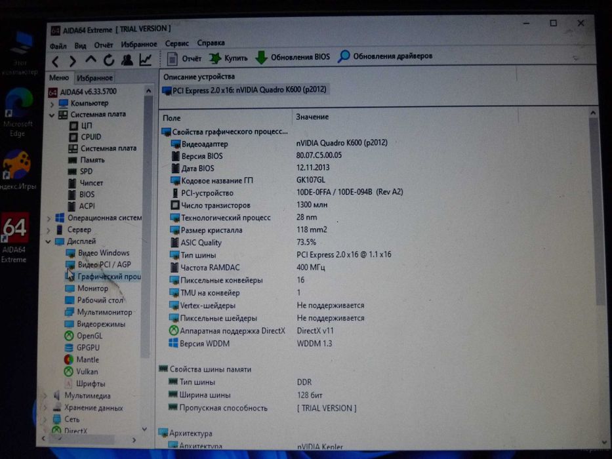Select AIDA64 v6.33.5700 root item

(x=83, y=92)
